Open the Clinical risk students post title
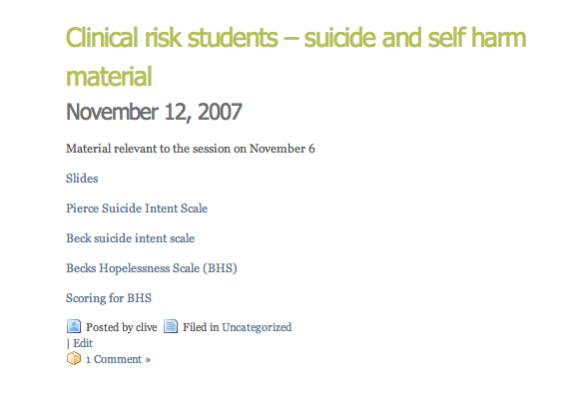 tap(295, 57)
